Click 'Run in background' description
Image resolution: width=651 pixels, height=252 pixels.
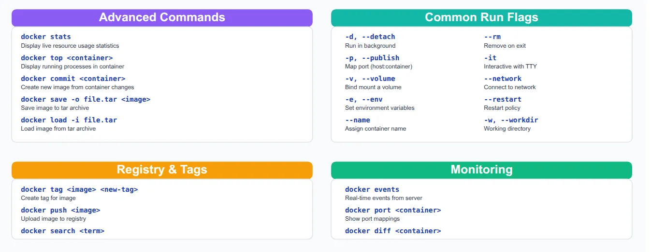[370, 46]
